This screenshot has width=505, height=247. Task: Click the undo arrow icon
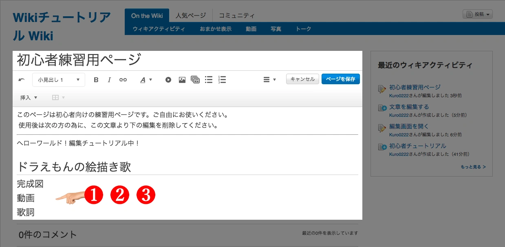tap(22, 80)
